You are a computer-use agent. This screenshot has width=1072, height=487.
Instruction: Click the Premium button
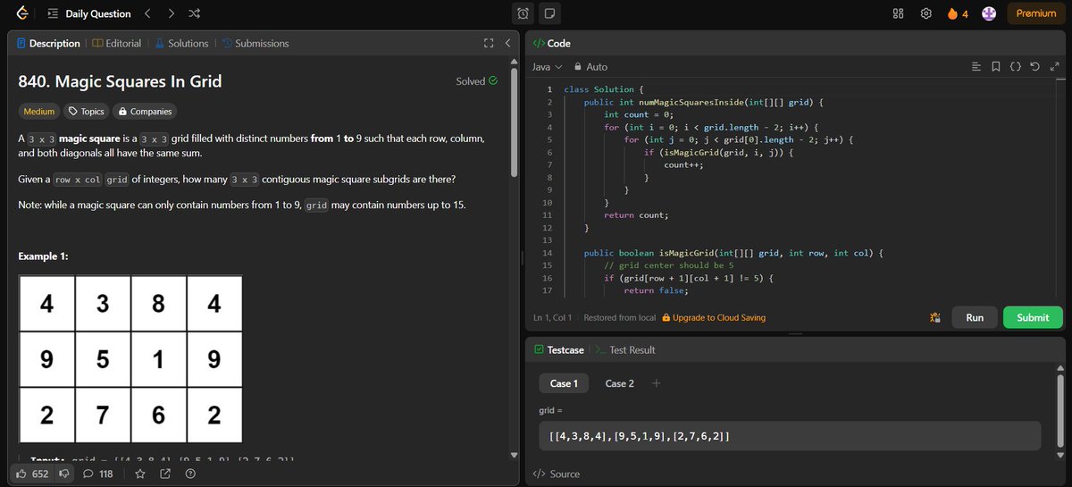tap(1035, 13)
